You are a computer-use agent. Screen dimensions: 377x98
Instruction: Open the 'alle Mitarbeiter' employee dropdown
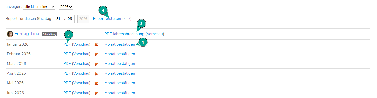click(39, 7)
